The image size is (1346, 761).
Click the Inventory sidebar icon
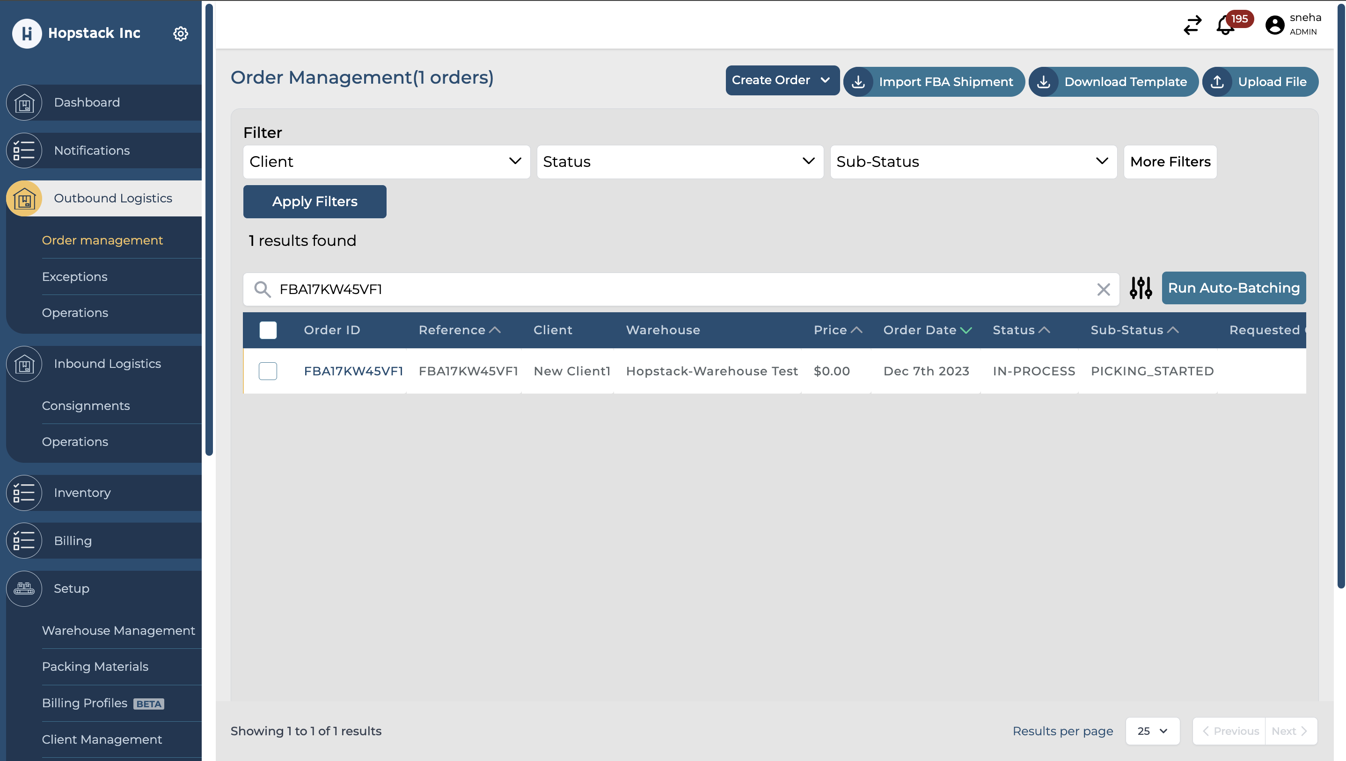[x=24, y=492]
